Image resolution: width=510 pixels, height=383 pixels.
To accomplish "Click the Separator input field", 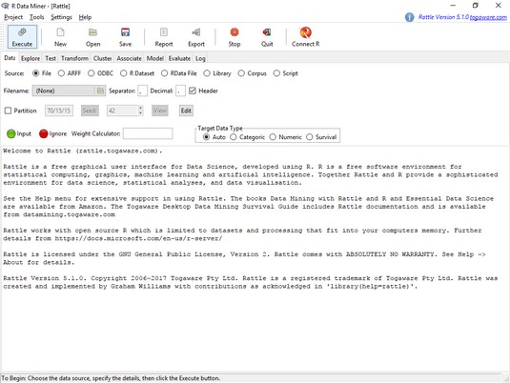I will click(142, 91).
